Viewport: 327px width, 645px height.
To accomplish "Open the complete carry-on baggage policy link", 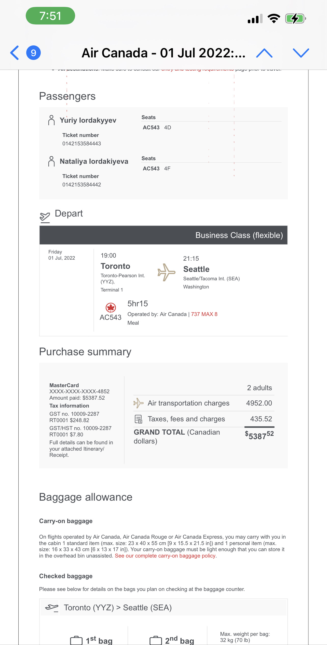I will coord(165,556).
